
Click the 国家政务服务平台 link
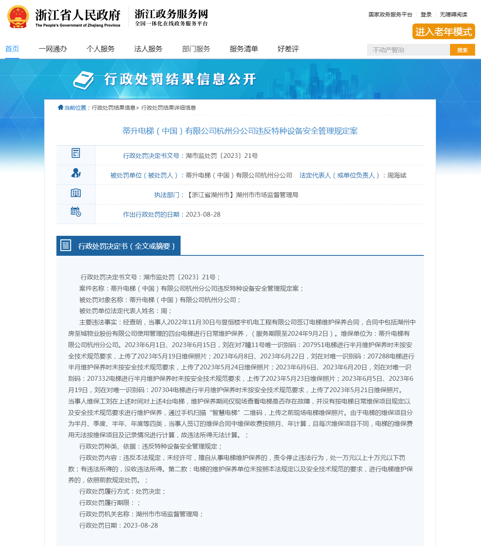tap(391, 14)
